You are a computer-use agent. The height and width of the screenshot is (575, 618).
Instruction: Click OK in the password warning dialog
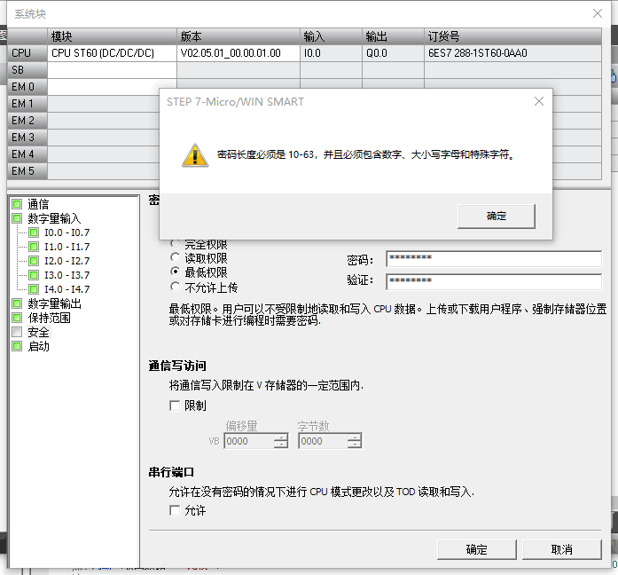click(x=497, y=216)
